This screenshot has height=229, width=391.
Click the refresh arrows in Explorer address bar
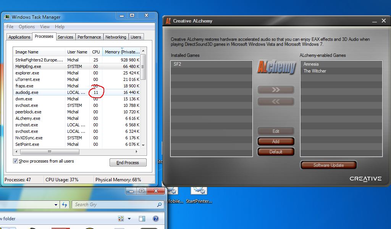click(x=65, y=205)
